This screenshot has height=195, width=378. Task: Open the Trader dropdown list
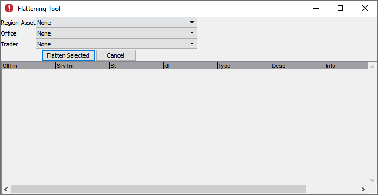[x=116, y=44]
